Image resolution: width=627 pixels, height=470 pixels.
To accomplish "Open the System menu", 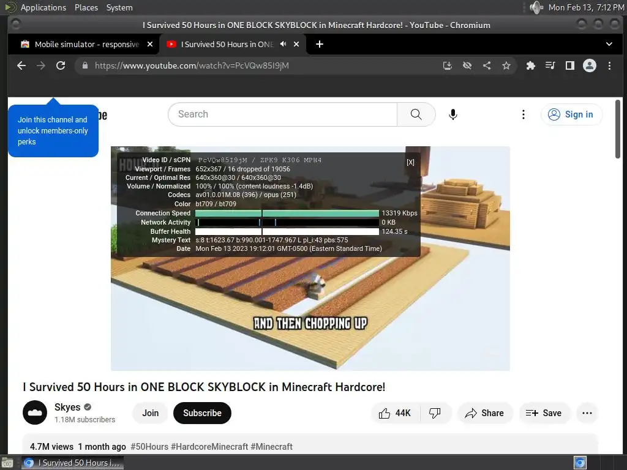I will point(119,7).
